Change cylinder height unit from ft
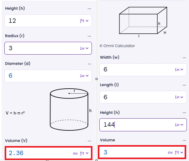Screen dimensions: 189x161 [84, 21]
